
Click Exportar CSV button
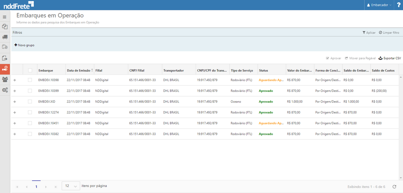point(389,58)
